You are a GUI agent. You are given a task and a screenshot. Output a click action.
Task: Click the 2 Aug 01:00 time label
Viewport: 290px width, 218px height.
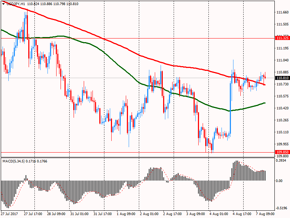point(149,214)
